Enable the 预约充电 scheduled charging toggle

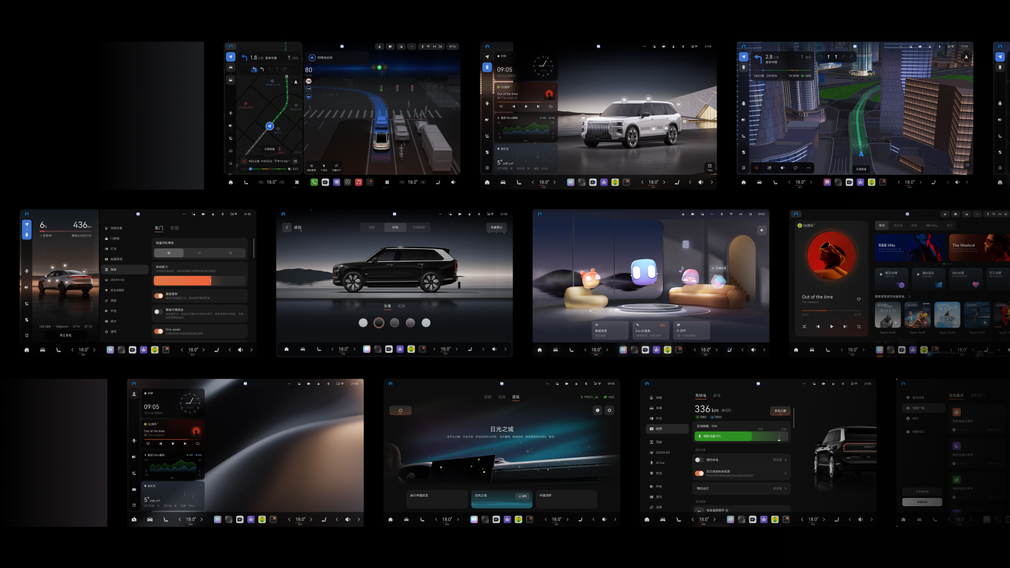point(699,460)
